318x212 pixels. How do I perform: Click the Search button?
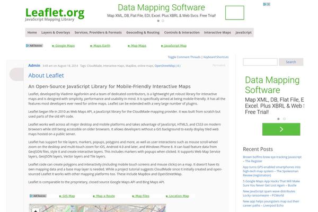pos(291,62)
